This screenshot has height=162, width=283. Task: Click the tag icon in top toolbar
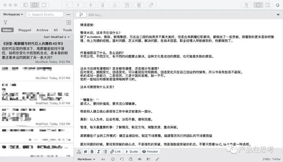[x=151, y=5]
